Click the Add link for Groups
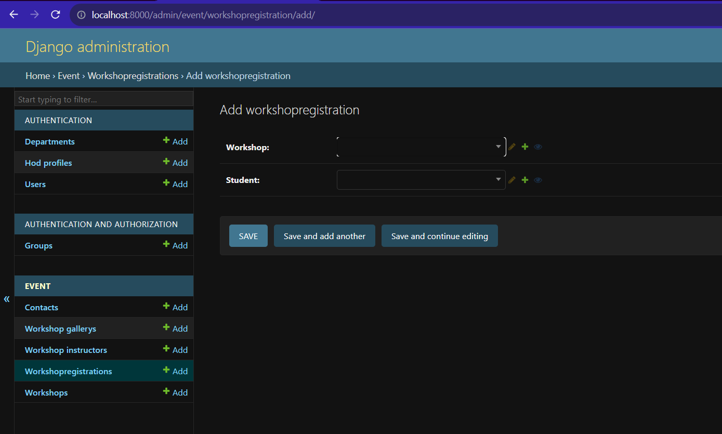 click(175, 245)
